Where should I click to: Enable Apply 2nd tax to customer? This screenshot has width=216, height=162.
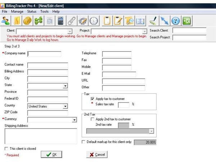click(x=92, y=119)
